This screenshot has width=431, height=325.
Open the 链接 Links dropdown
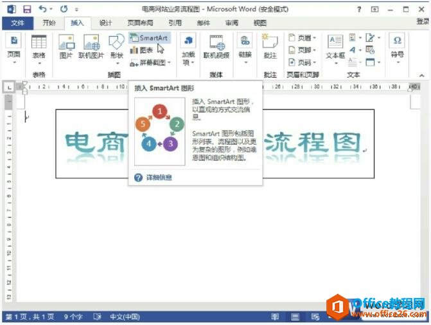click(x=245, y=50)
